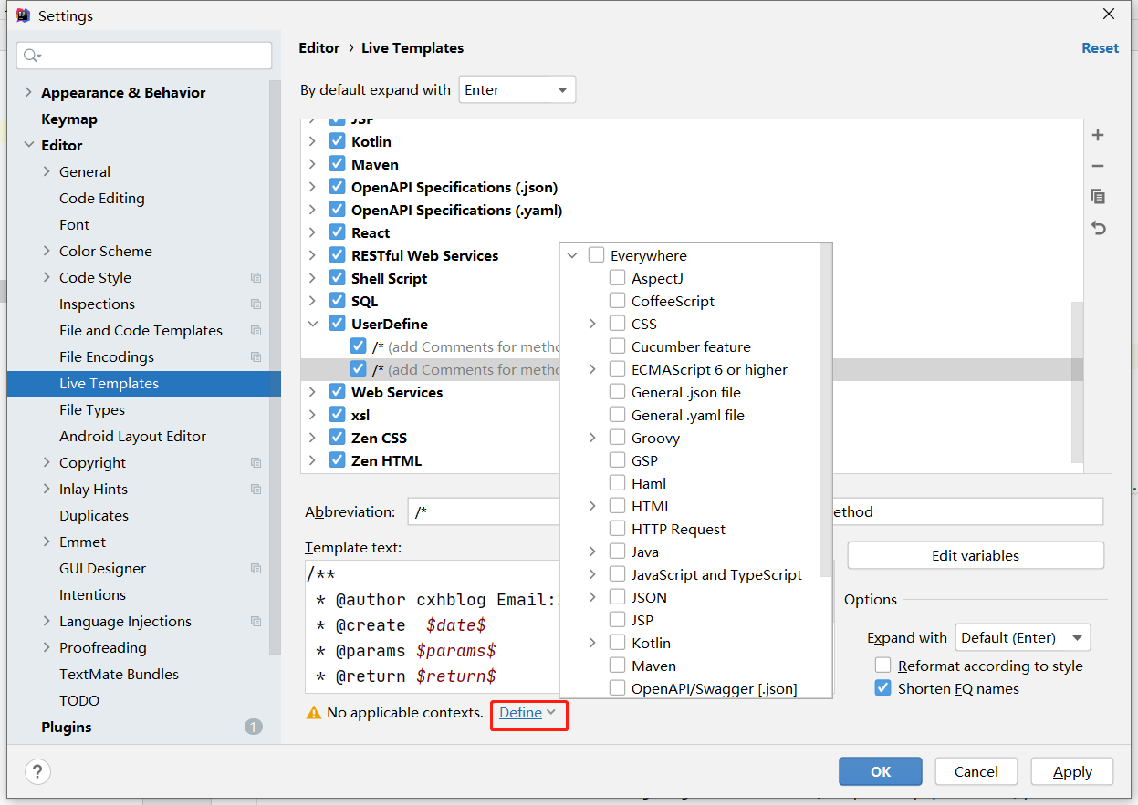Click the Help question mark button
The image size is (1138, 805).
point(37,771)
